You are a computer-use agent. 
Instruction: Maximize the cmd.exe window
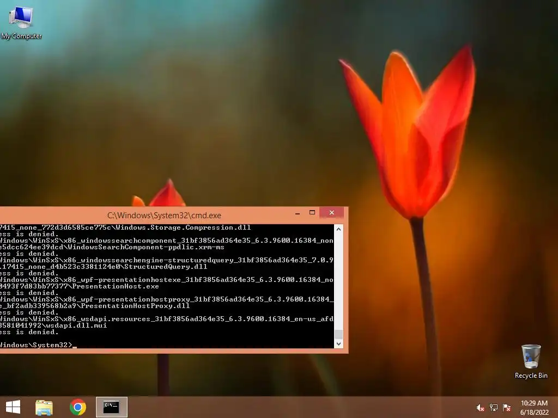(312, 213)
